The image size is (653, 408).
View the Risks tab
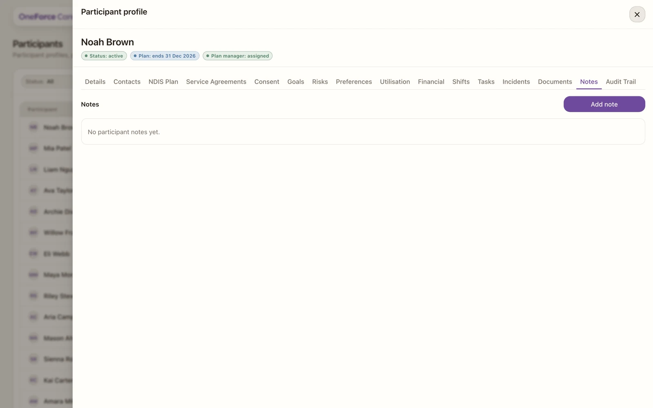click(320, 82)
